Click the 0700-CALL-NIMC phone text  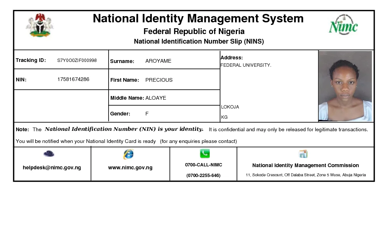coord(203,165)
